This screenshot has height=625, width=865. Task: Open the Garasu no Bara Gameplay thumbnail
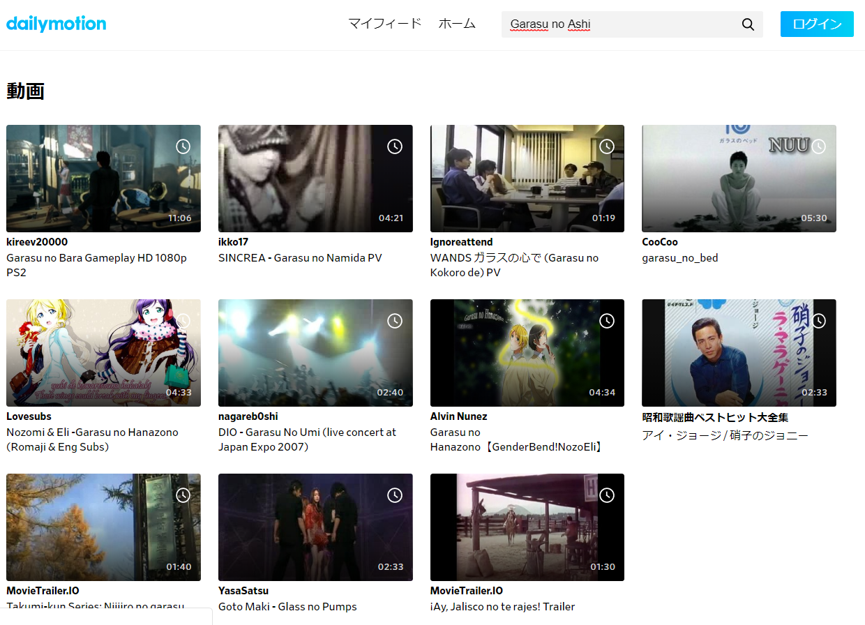pyautogui.click(x=103, y=179)
